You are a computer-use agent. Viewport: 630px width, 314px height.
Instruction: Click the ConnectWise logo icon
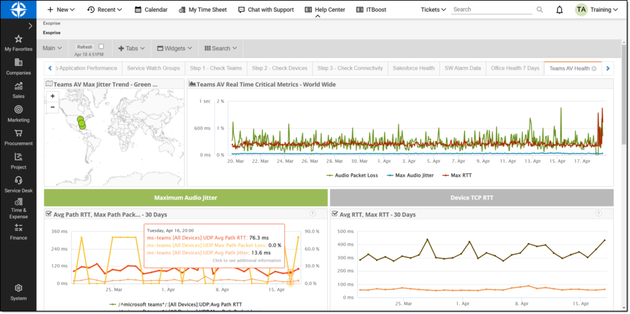(18, 10)
